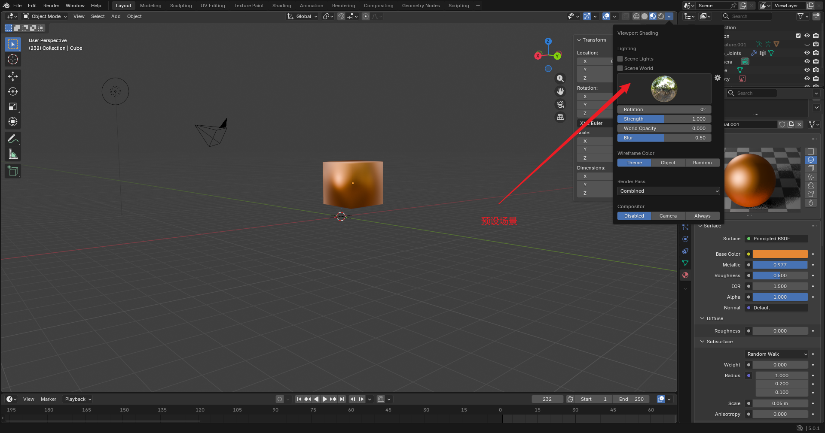Image resolution: width=825 pixels, height=433 pixels.
Task: Enable the Scene World checkbox
Action: [x=620, y=68]
